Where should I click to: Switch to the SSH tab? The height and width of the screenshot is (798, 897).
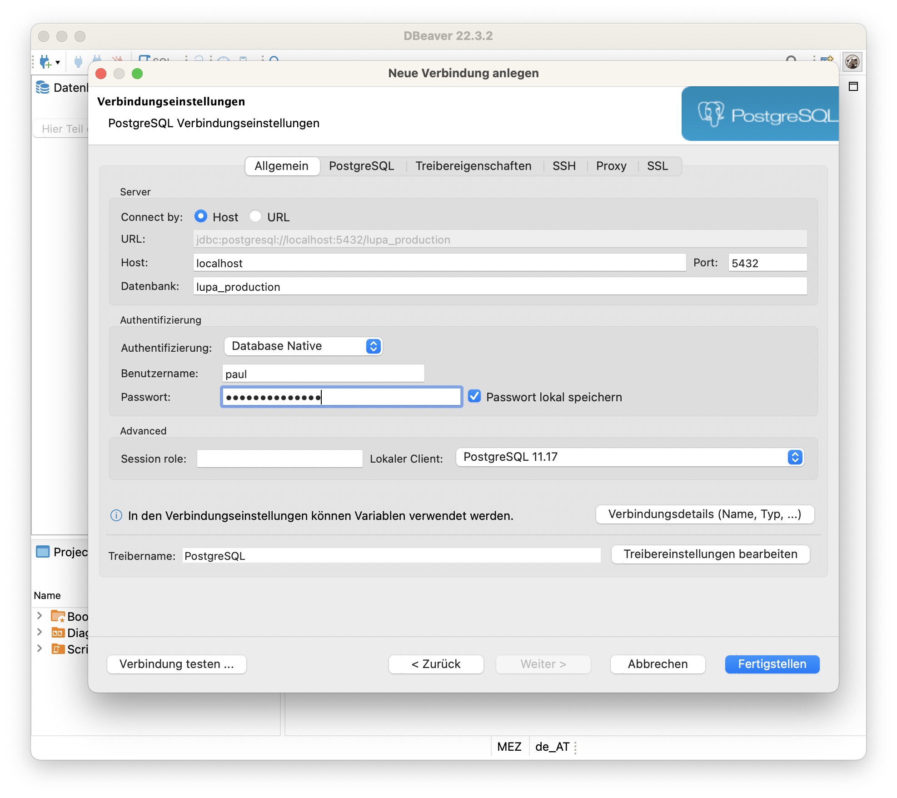[x=564, y=166]
